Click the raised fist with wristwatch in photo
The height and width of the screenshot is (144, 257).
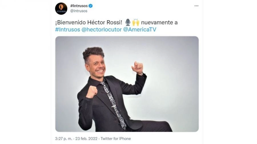(138, 68)
